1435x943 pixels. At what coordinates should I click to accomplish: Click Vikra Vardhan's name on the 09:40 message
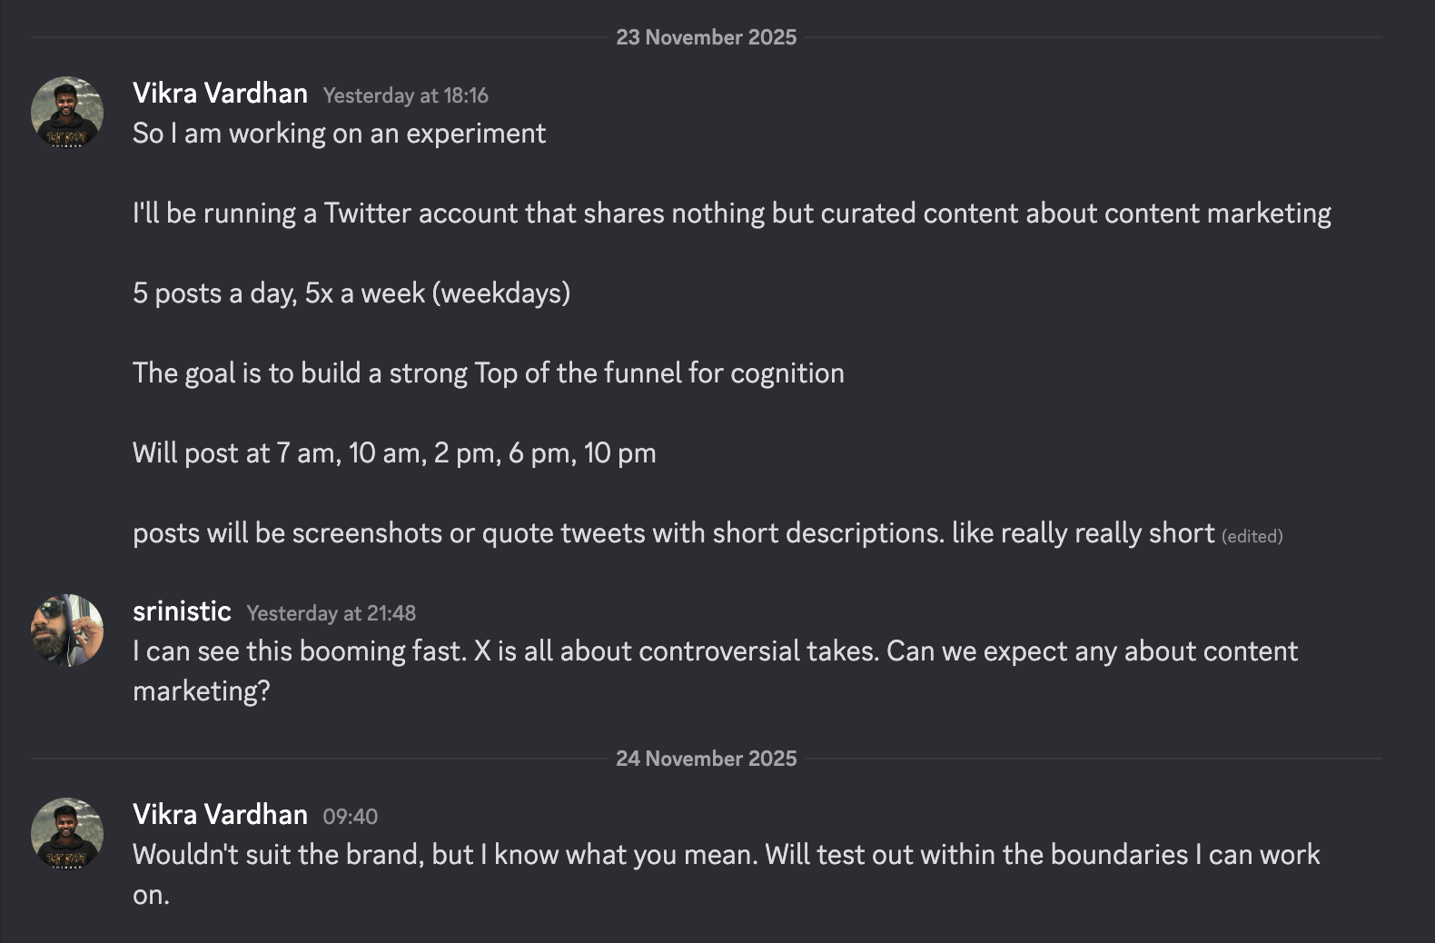coord(220,814)
